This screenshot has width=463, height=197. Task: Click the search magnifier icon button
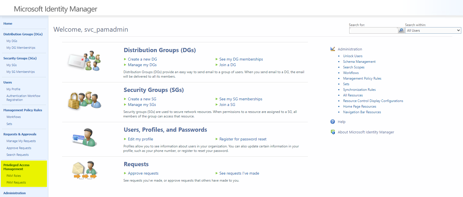(x=401, y=31)
